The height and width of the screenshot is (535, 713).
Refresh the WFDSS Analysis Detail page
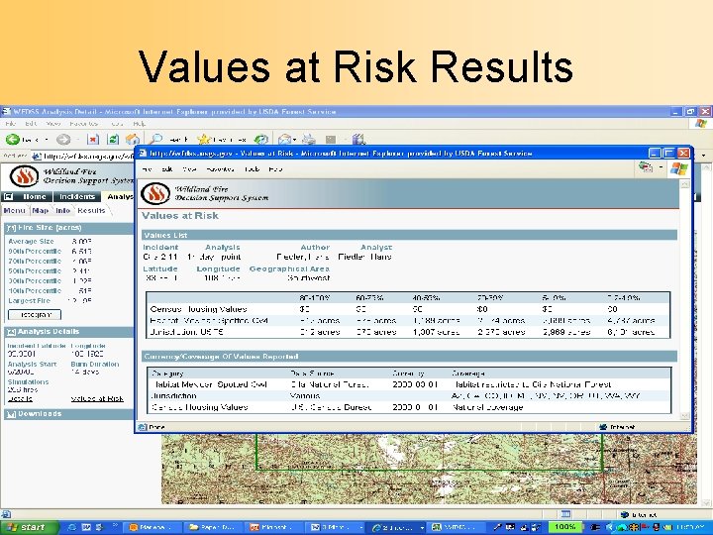[113, 140]
